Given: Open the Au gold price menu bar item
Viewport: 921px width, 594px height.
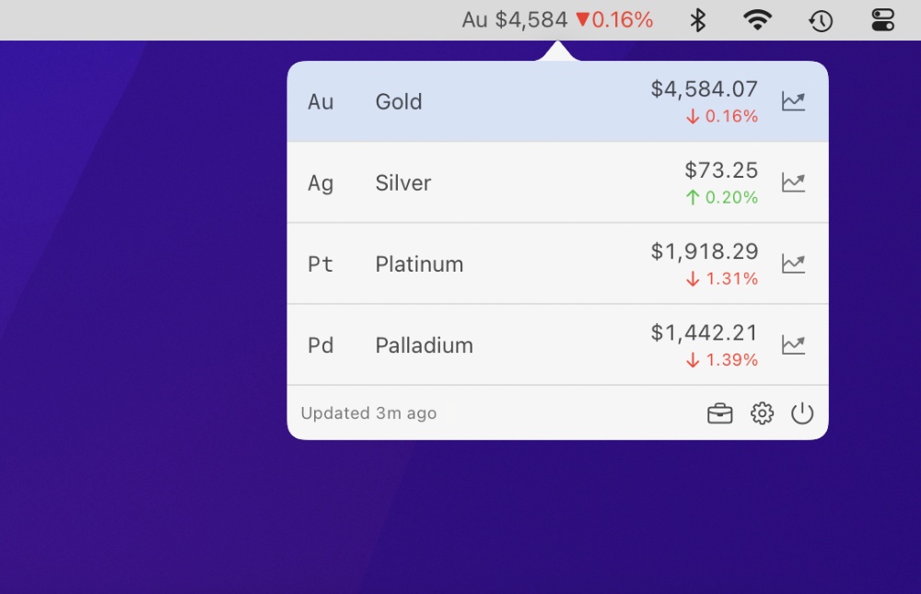Looking at the screenshot, I should pyautogui.click(x=556, y=18).
